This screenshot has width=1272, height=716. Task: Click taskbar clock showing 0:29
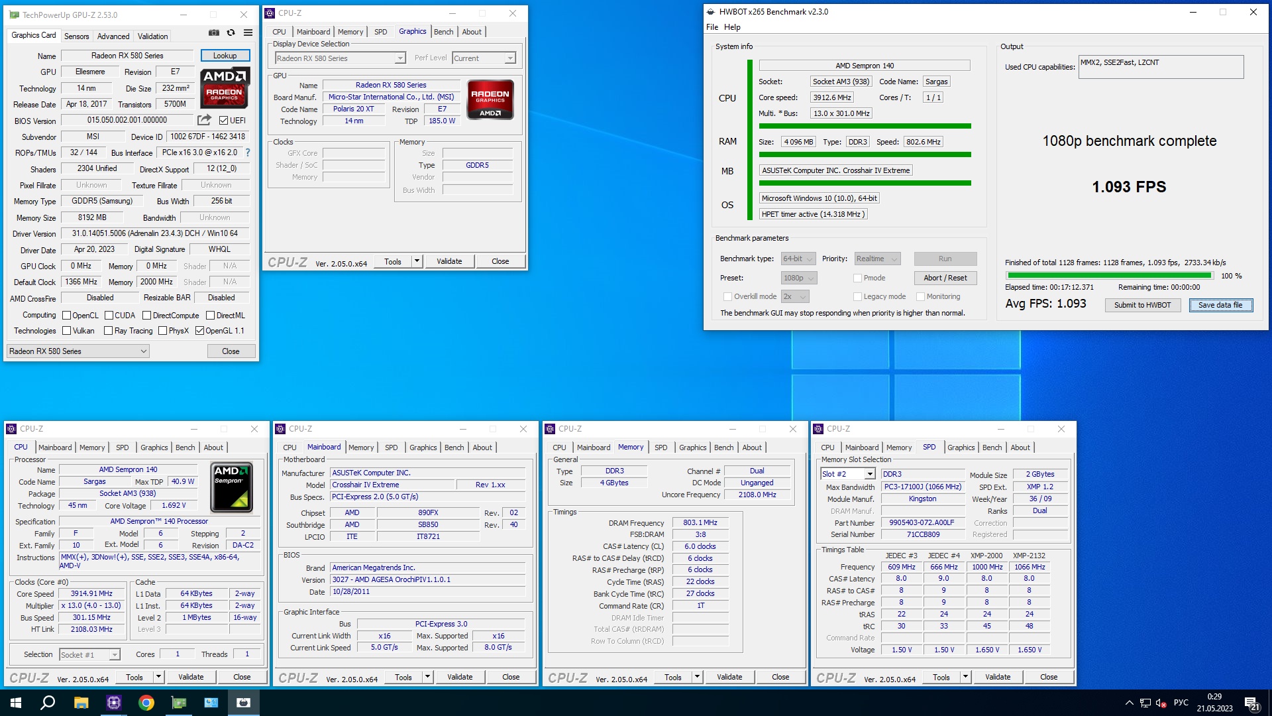[x=1214, y=703]
